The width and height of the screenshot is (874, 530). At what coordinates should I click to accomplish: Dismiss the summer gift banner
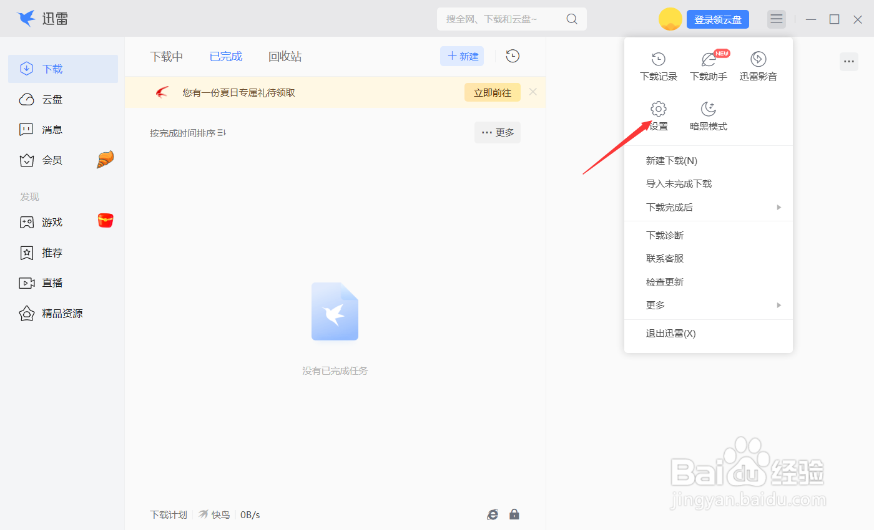(533, 92)
